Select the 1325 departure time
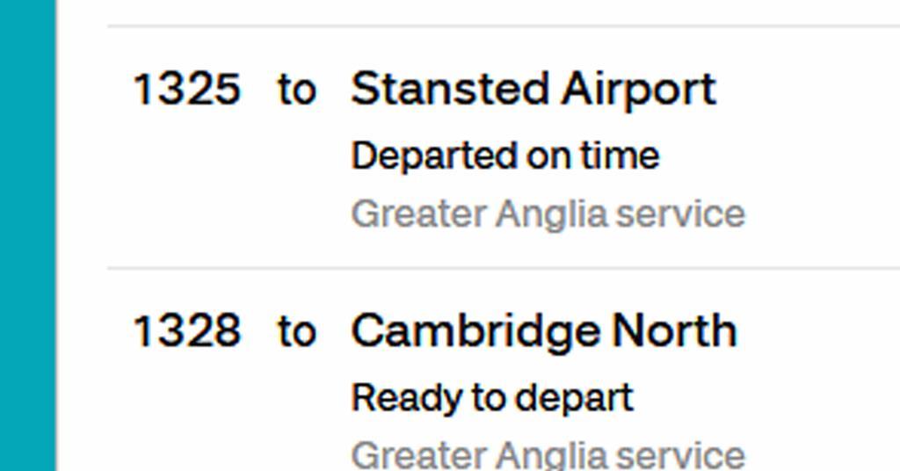The width and height of the screenshot is (900, 471). point(186,90)
